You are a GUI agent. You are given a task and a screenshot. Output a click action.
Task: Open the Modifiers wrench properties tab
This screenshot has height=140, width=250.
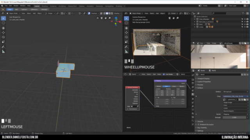click(x=193, y=106)
